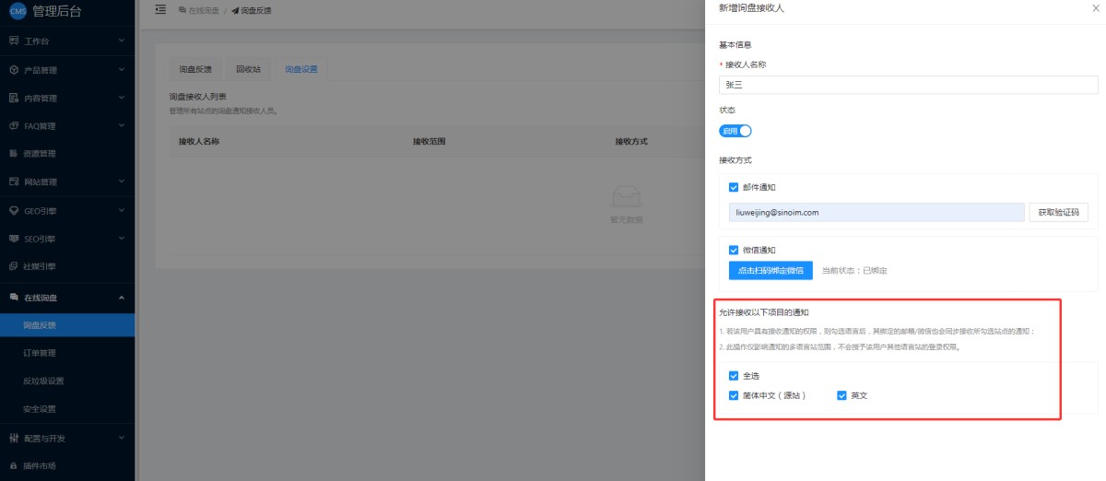The image size is (1106, 481).
Task: Uncheck the 微信通知 checkbox
Action: pos(734,250)
